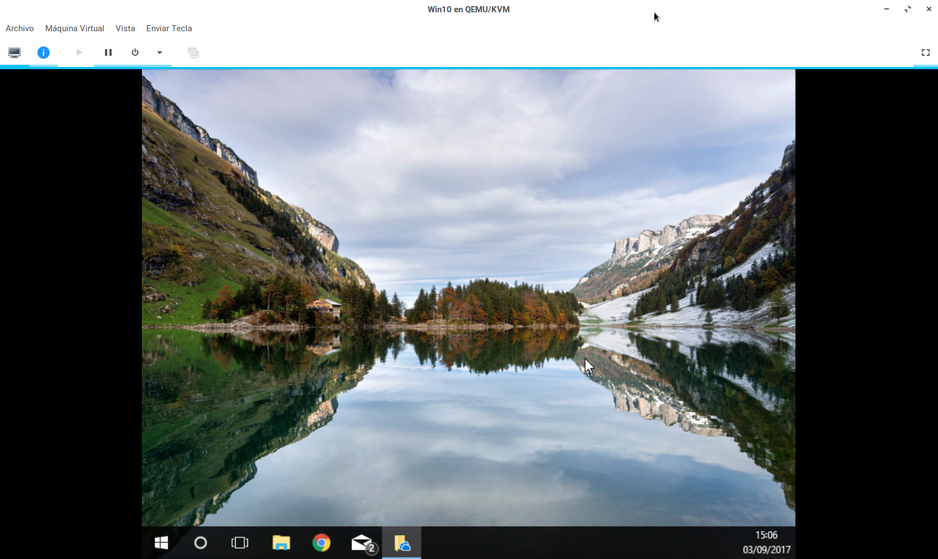The height and width of the screenshot is (559, 938).
Task: Click the taskbar clock showing 15:06
Action: (x=766, y=542)
